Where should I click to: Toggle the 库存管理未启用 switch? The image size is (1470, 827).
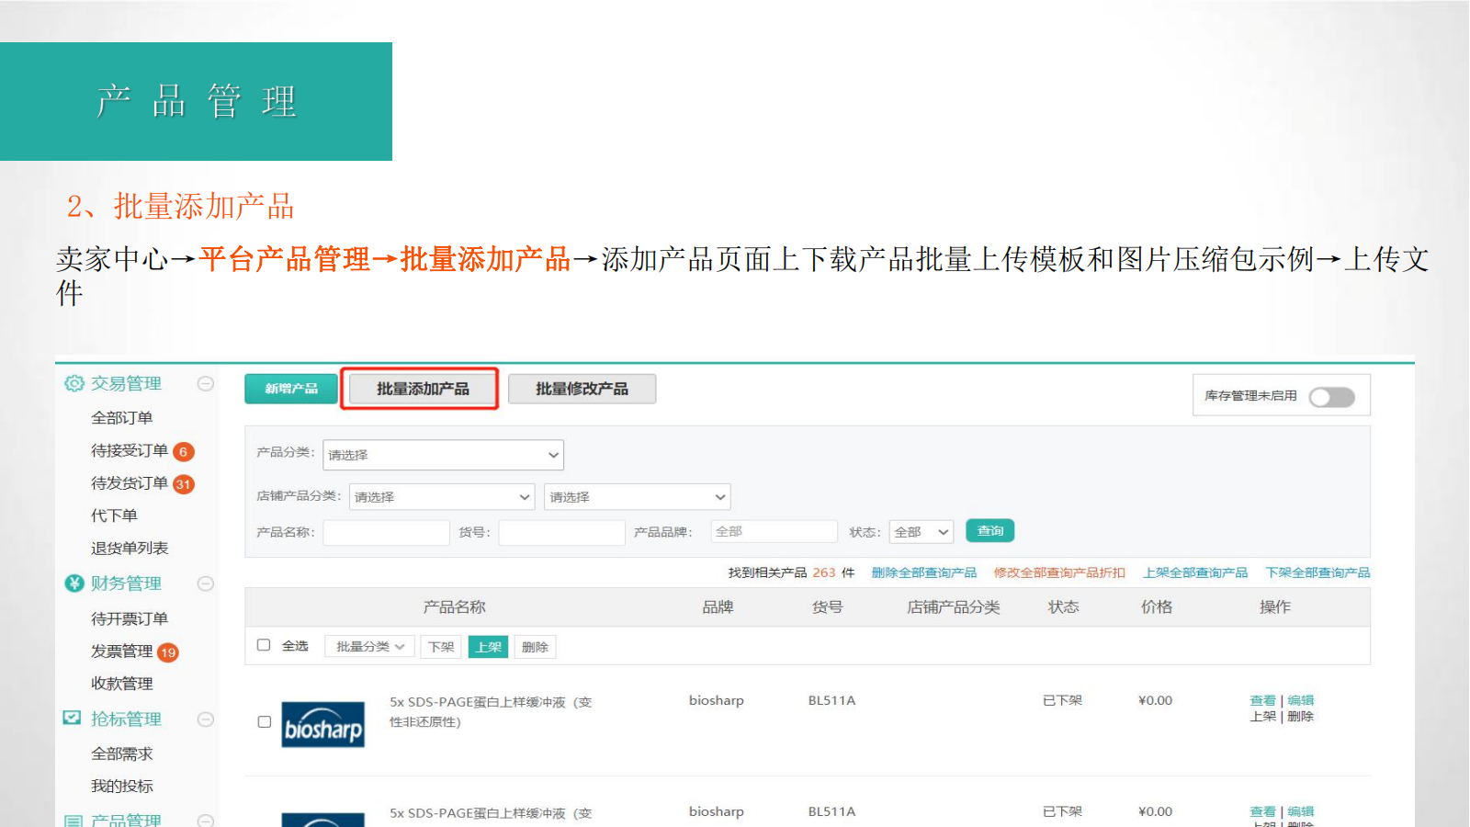(x=1331, y=397)
